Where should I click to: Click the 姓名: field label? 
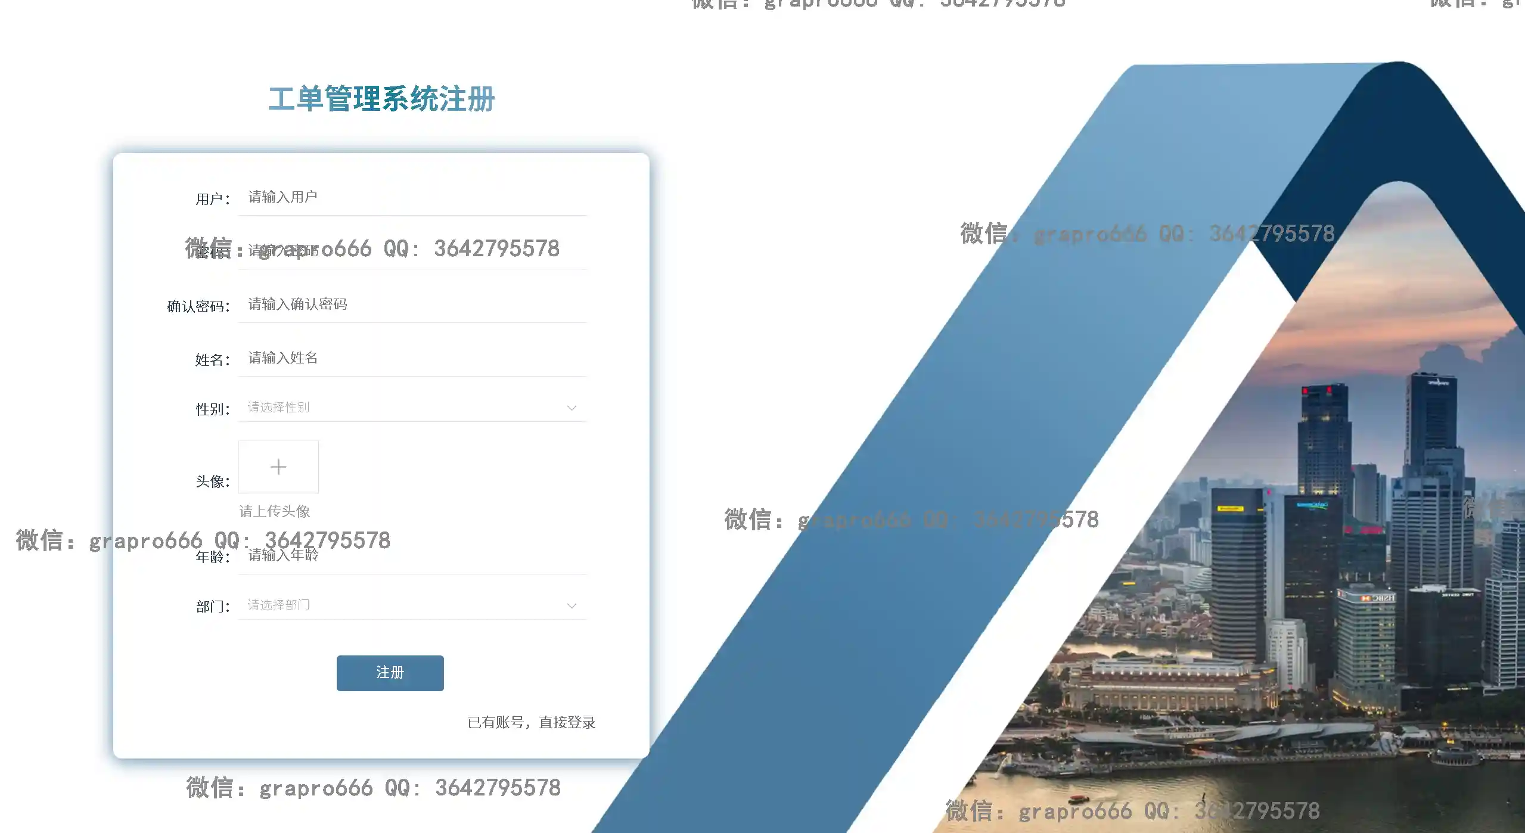coord(212,360)
